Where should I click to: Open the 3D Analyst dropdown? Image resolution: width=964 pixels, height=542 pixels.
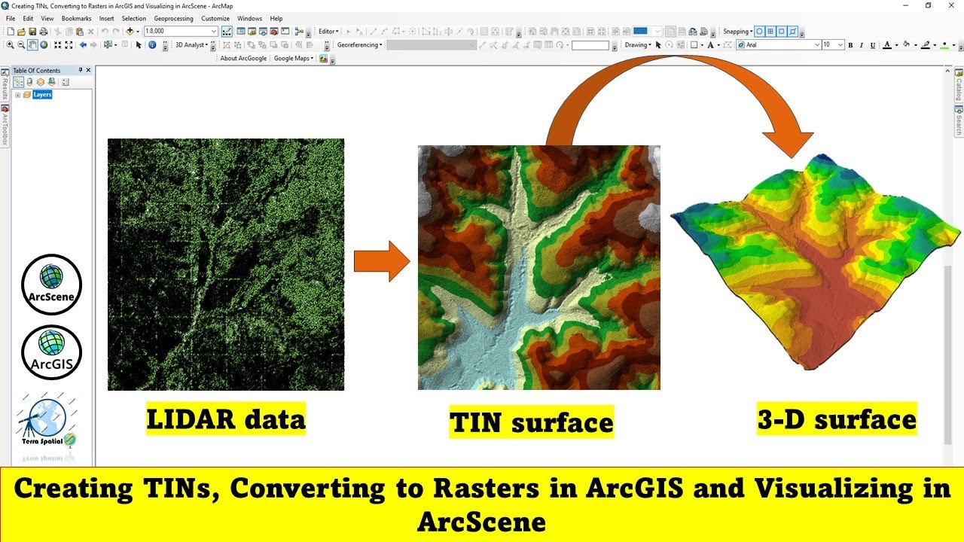point(192,45)
